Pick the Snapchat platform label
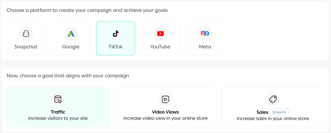Image resolution: width=331 pixels, height=133 pixels. (26, 47)
